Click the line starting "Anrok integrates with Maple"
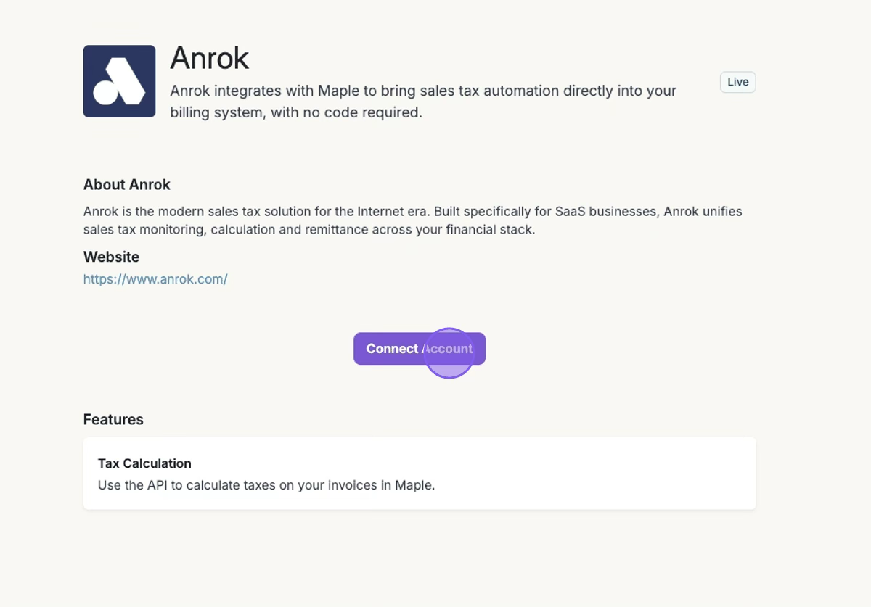This screenshot has width=871, height=607. coord(422,91)
